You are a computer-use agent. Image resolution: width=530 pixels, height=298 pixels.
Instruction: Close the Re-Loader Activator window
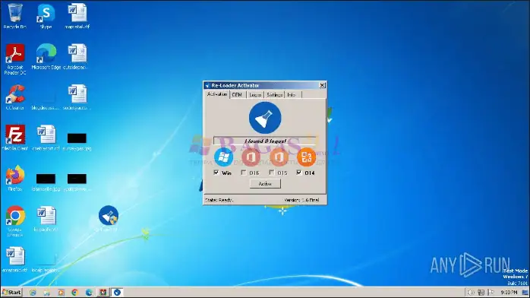(x=322, y=85)
